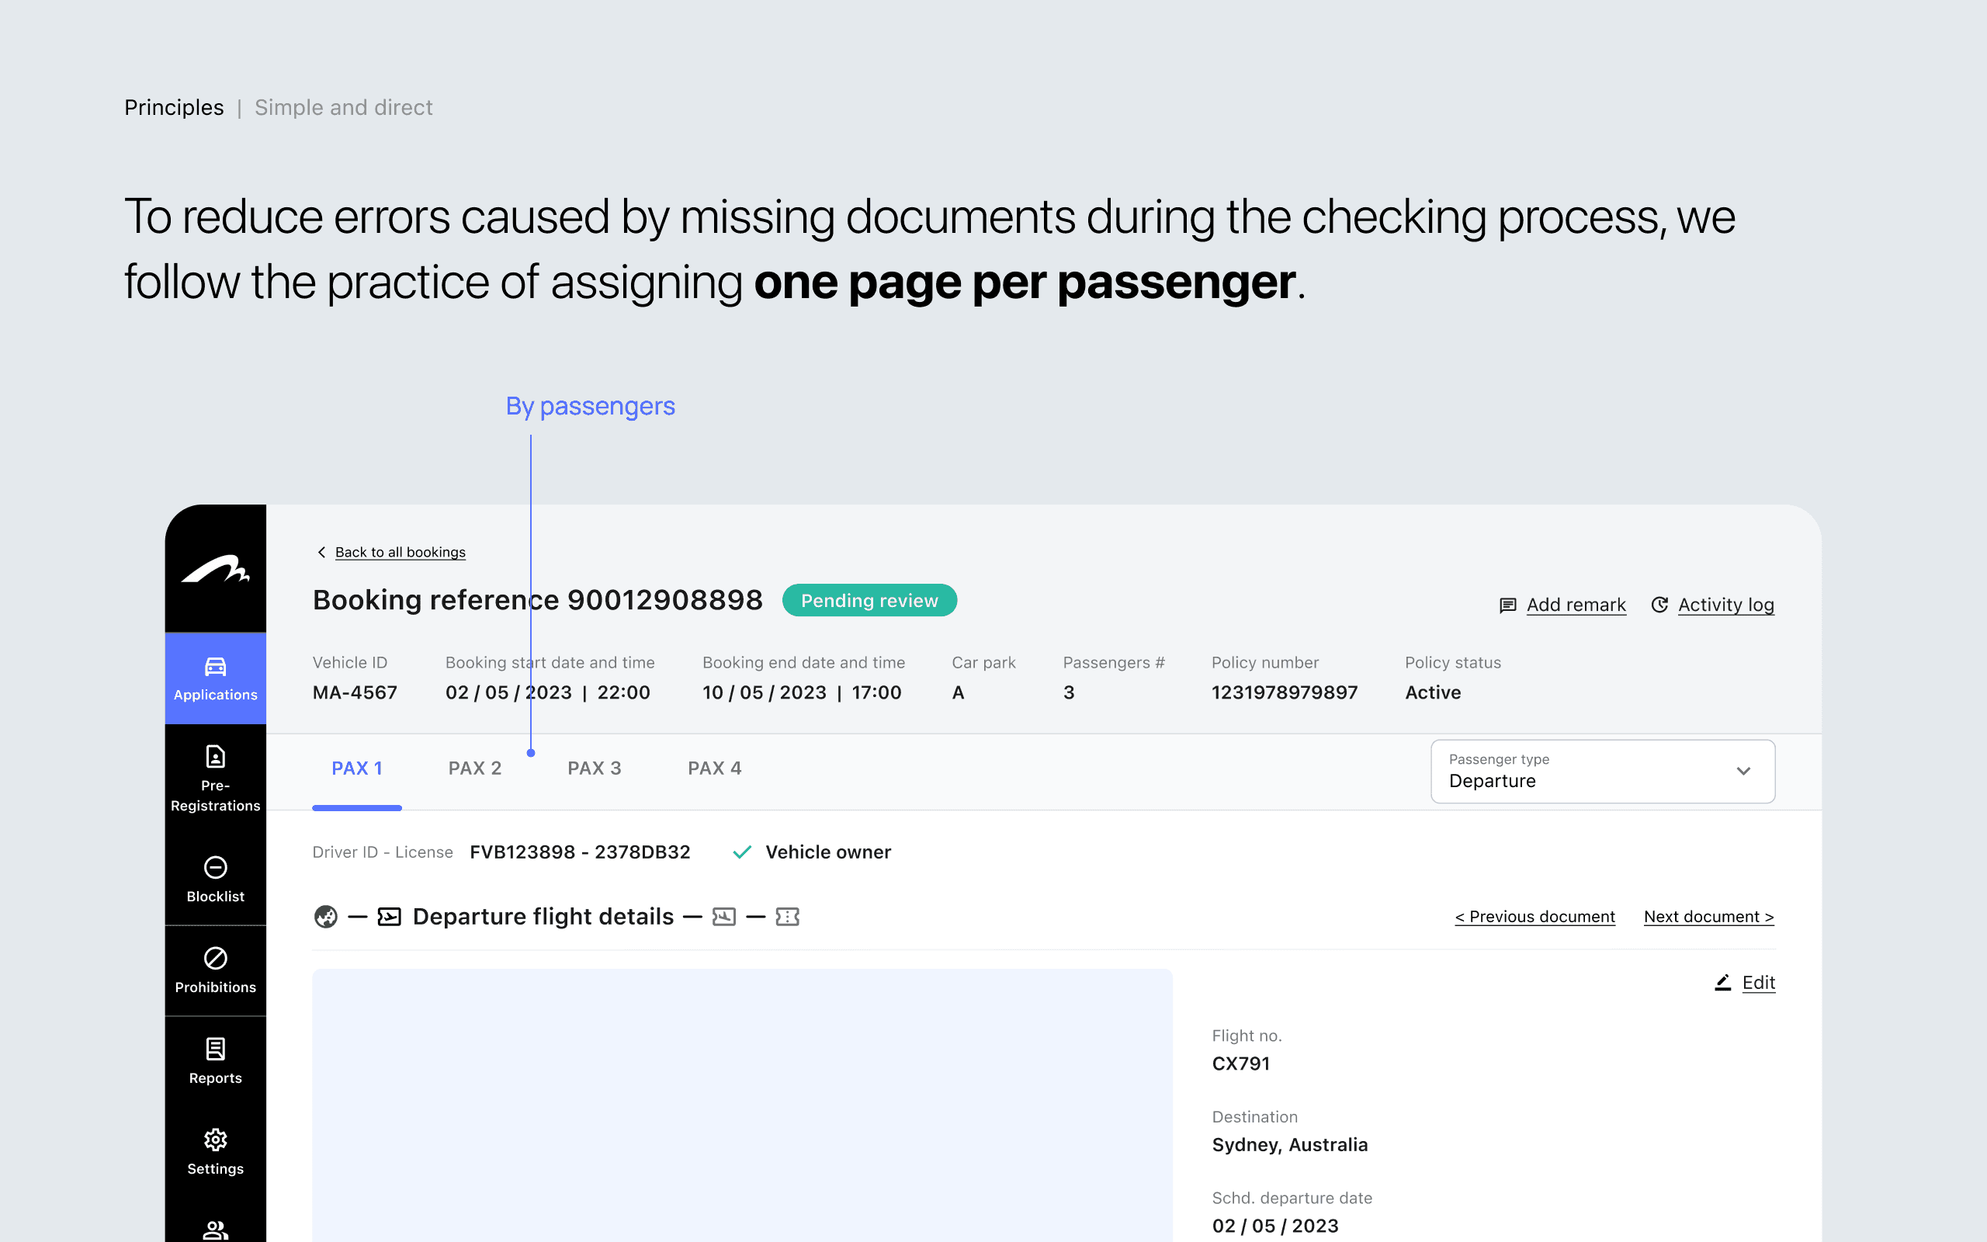1987x1242 pixels.
Task: Open the Activity log
Action: click(x=1725, y=605)
